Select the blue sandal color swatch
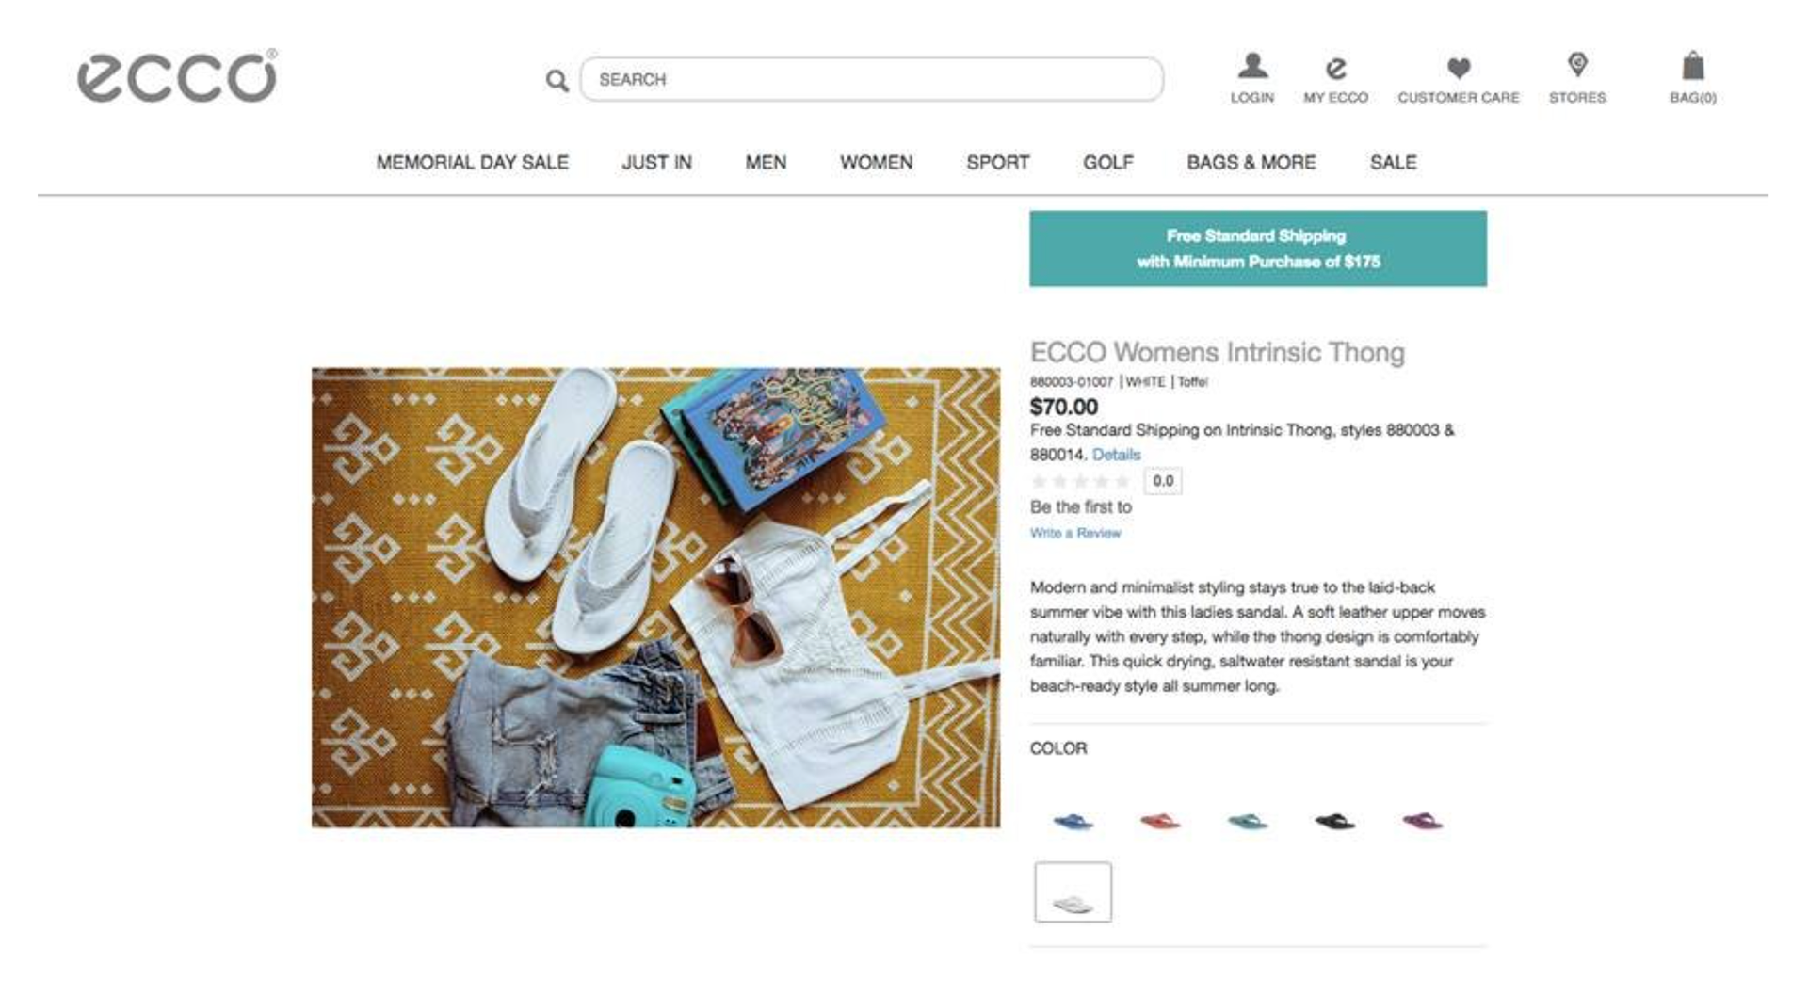The height and width of the screenshot is (995, 1808). click(1073, 822)
